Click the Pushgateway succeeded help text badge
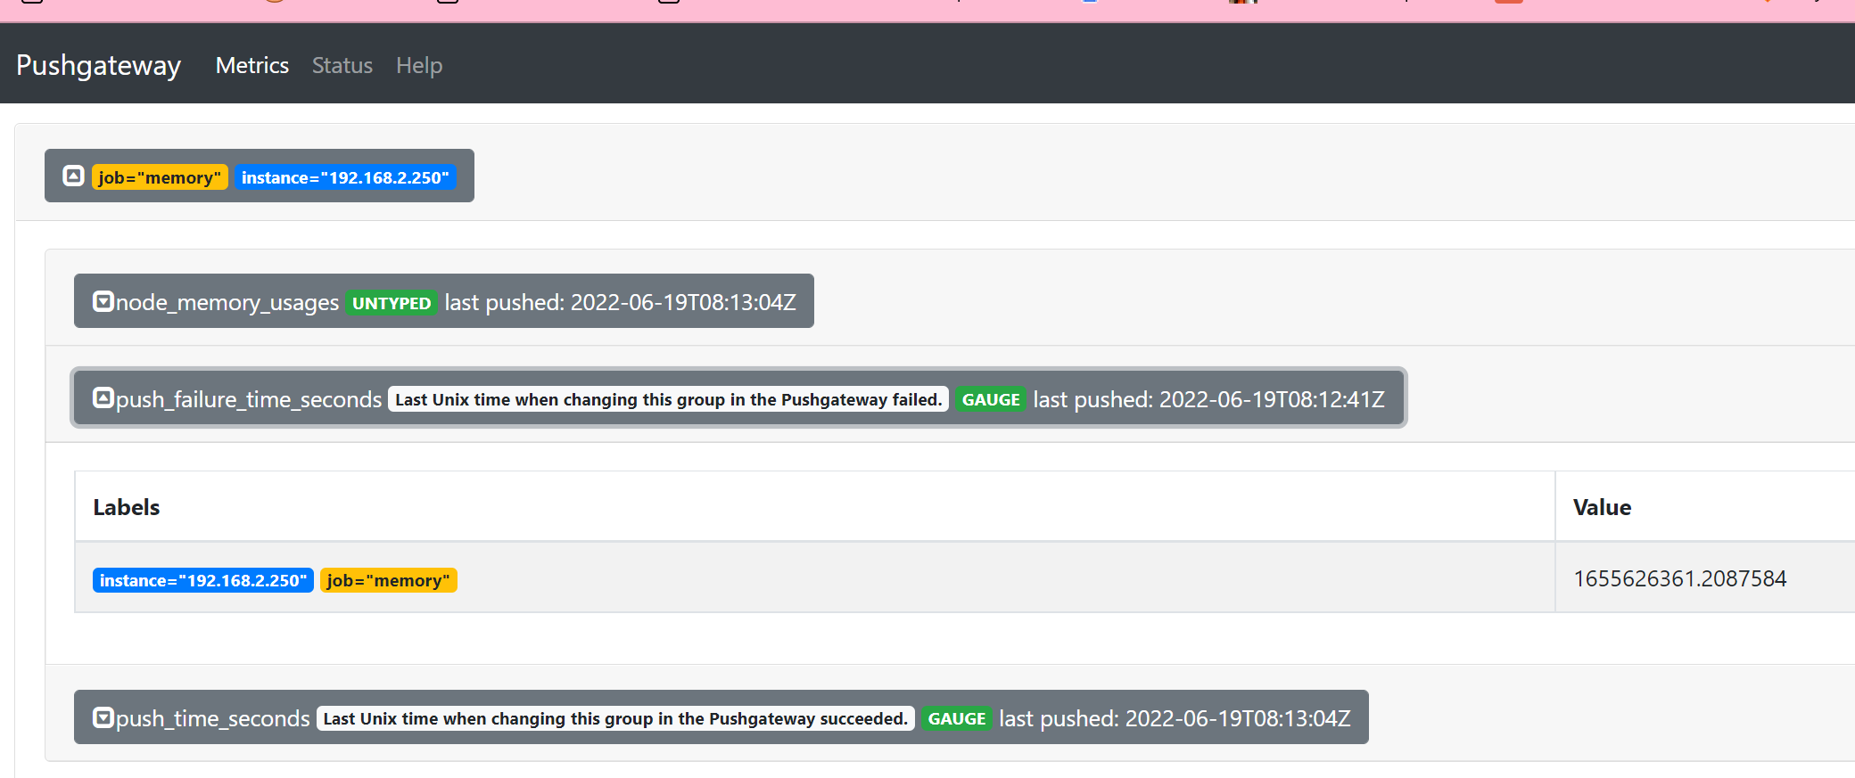This screenshot has width=1855, height=778. coord(615,718)
